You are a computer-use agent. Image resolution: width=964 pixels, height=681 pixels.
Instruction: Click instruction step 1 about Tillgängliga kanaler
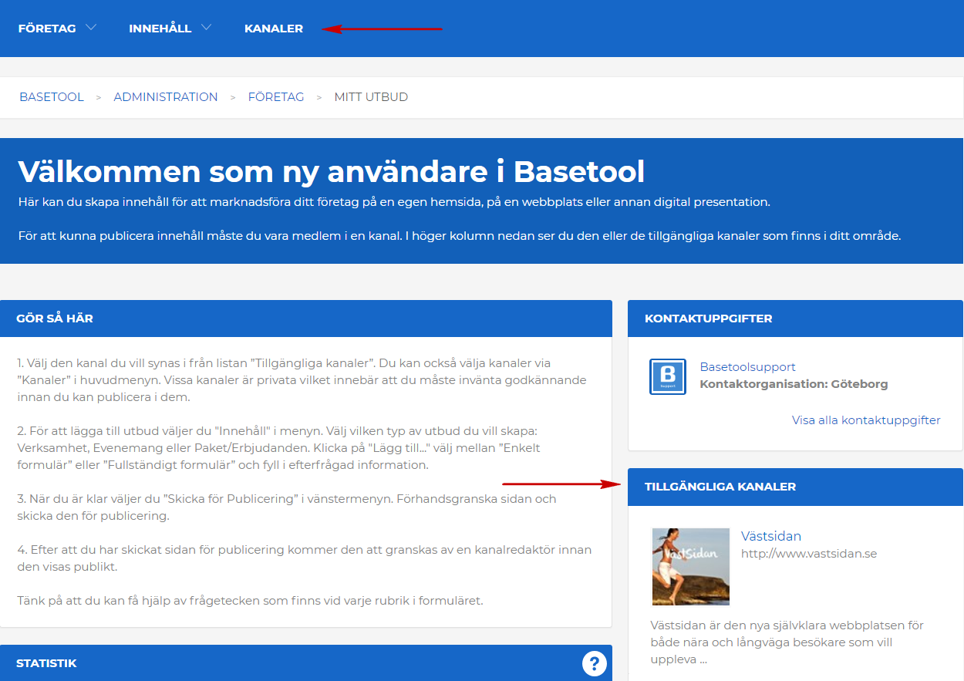click(x=302, y=380)
